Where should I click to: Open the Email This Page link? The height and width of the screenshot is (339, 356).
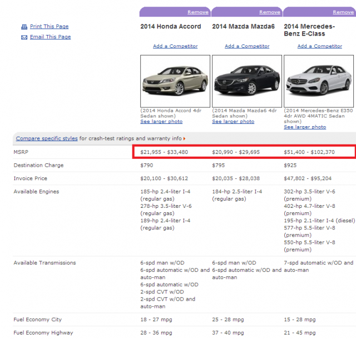click(x=51, y=37)
